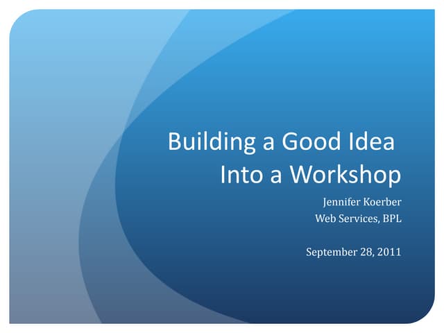The image size is (444, 333).
Task: Click the year "2011" in the date
Action: [x=390, y=252]
